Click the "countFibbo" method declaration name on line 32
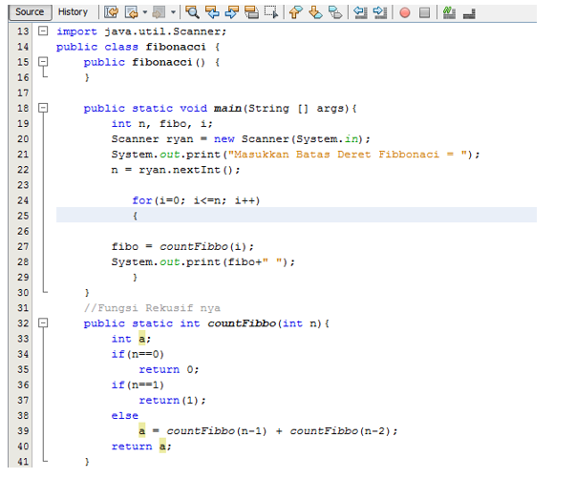Viewport: 575px width, 478px height. pyautogui.click(x=242, y=323)
